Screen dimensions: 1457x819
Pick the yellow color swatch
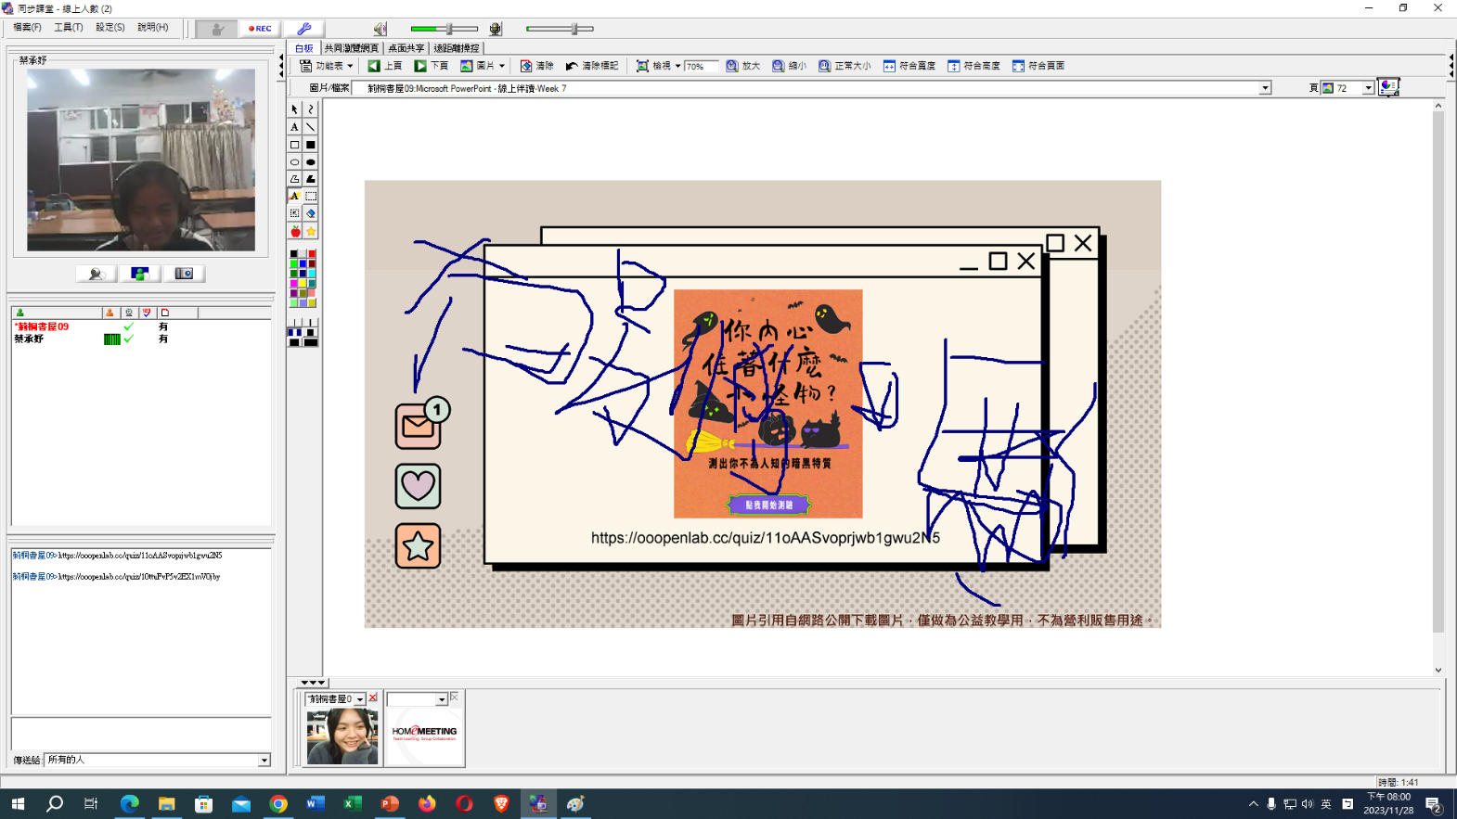tap(303, 283)
